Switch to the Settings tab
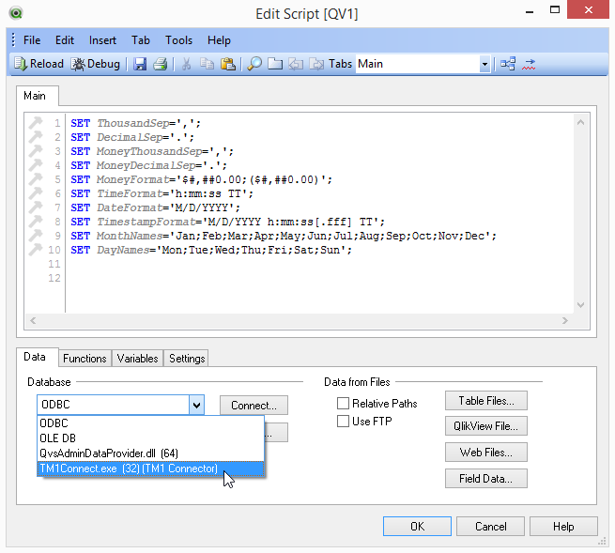The height and width of the screenshot is (553, 615). [187, 359]
